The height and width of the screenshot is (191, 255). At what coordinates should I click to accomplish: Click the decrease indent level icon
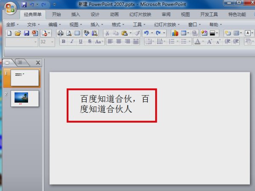[227, 42]
